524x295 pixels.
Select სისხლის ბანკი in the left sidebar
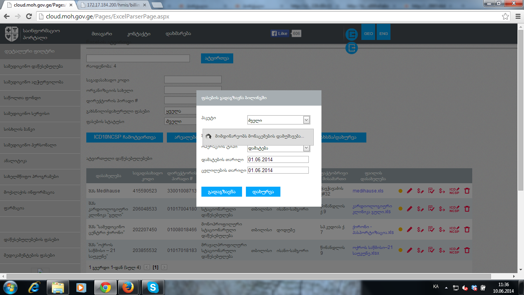point(40,129)
